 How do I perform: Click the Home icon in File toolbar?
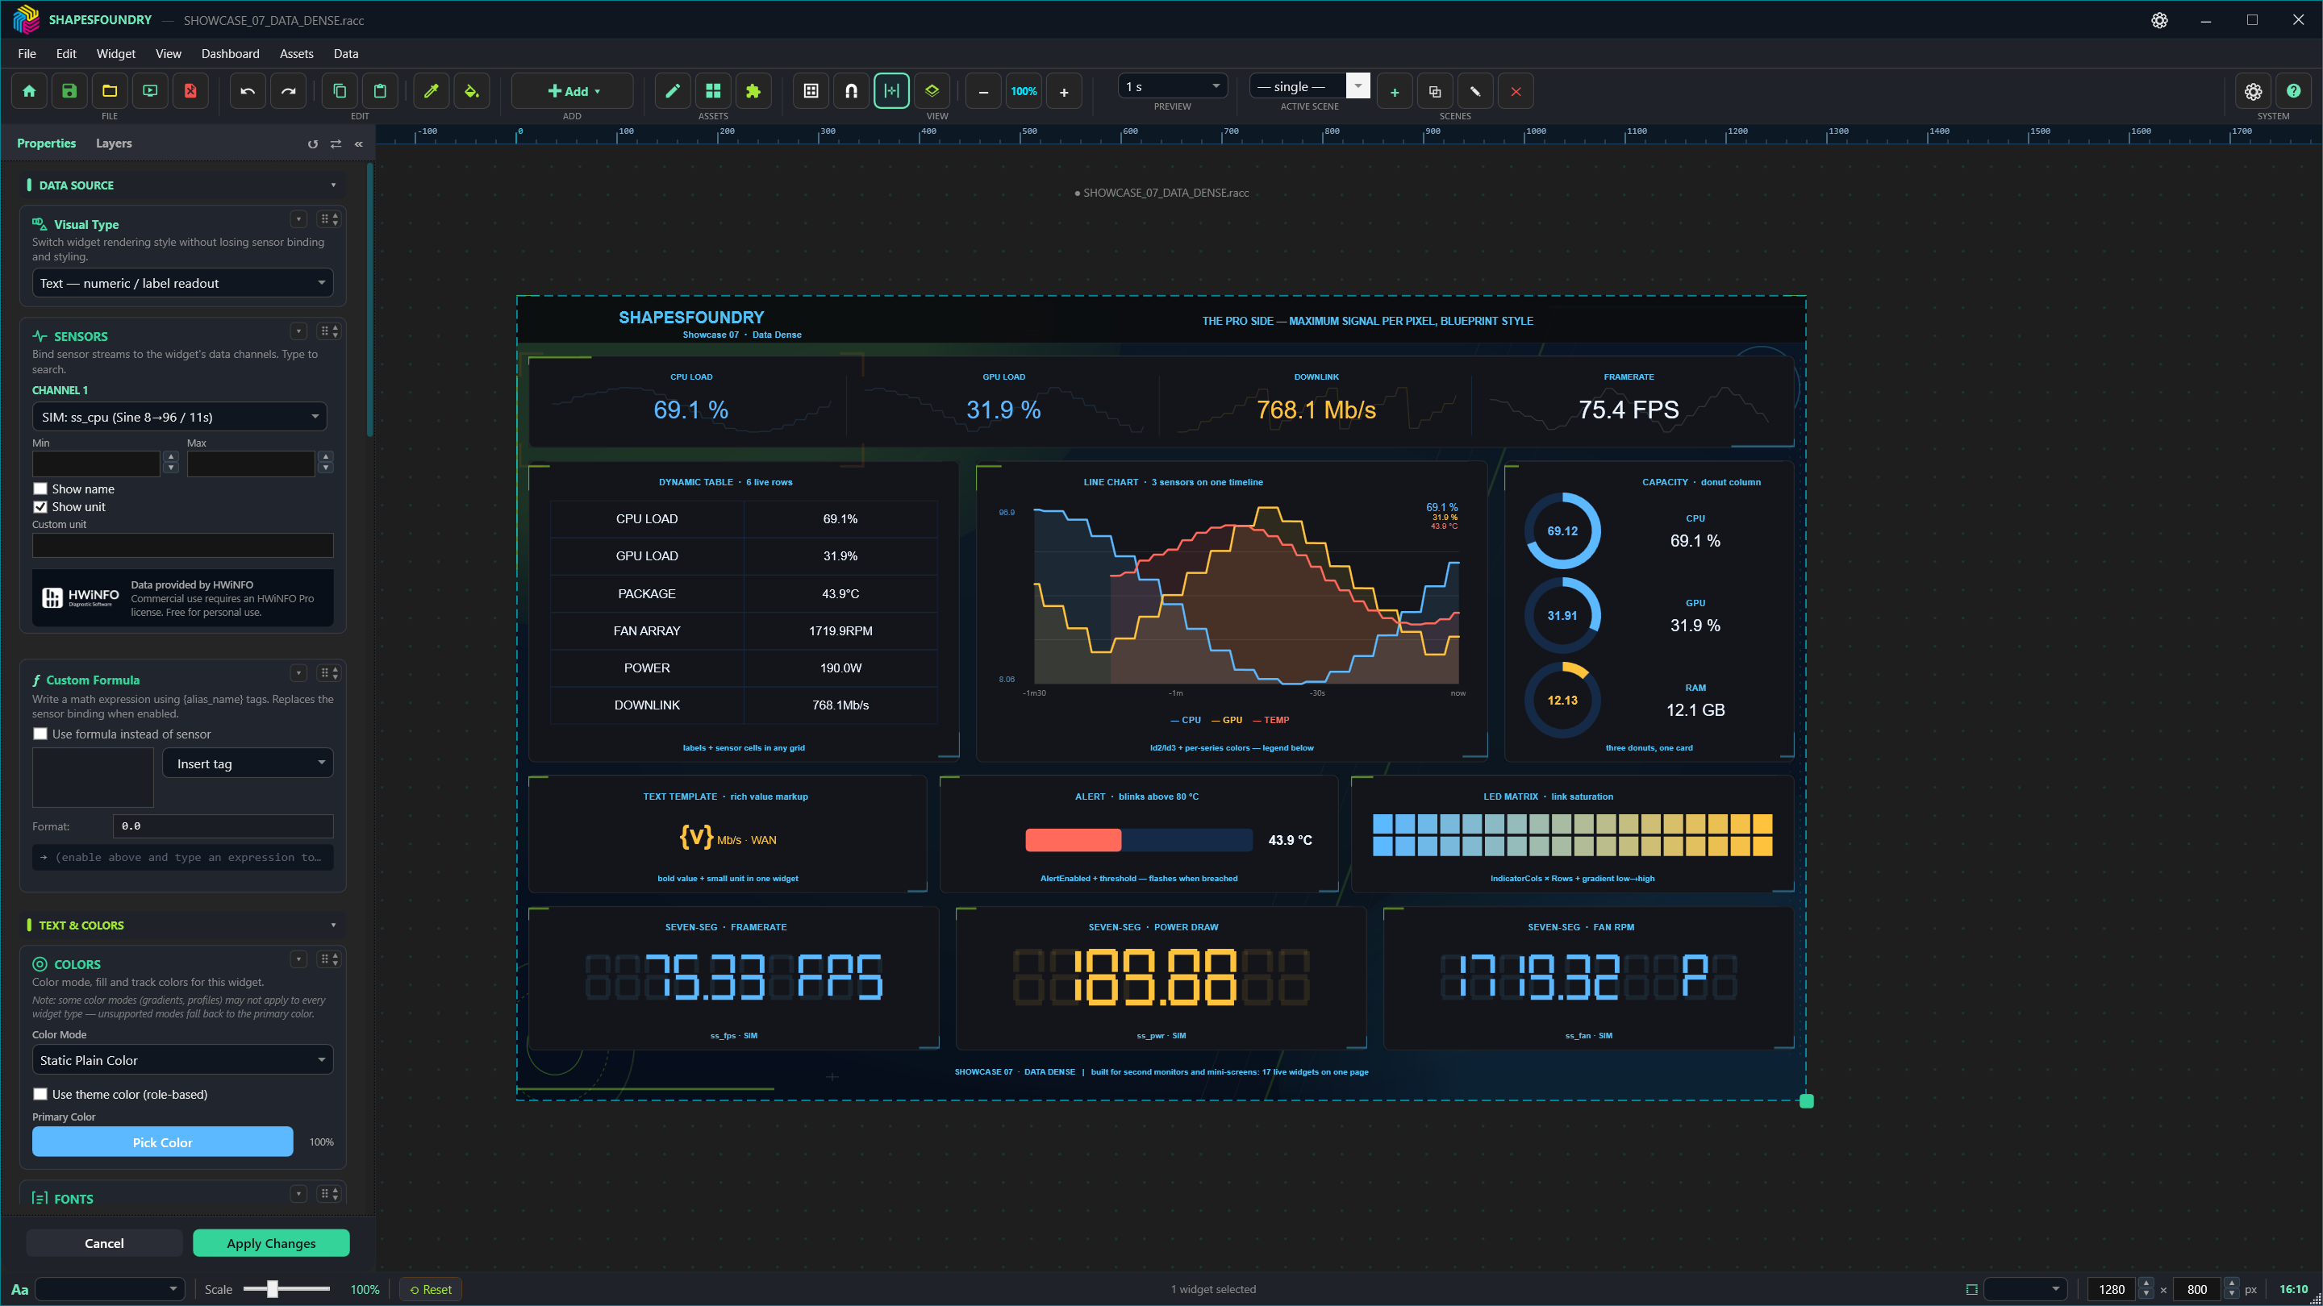29,91
